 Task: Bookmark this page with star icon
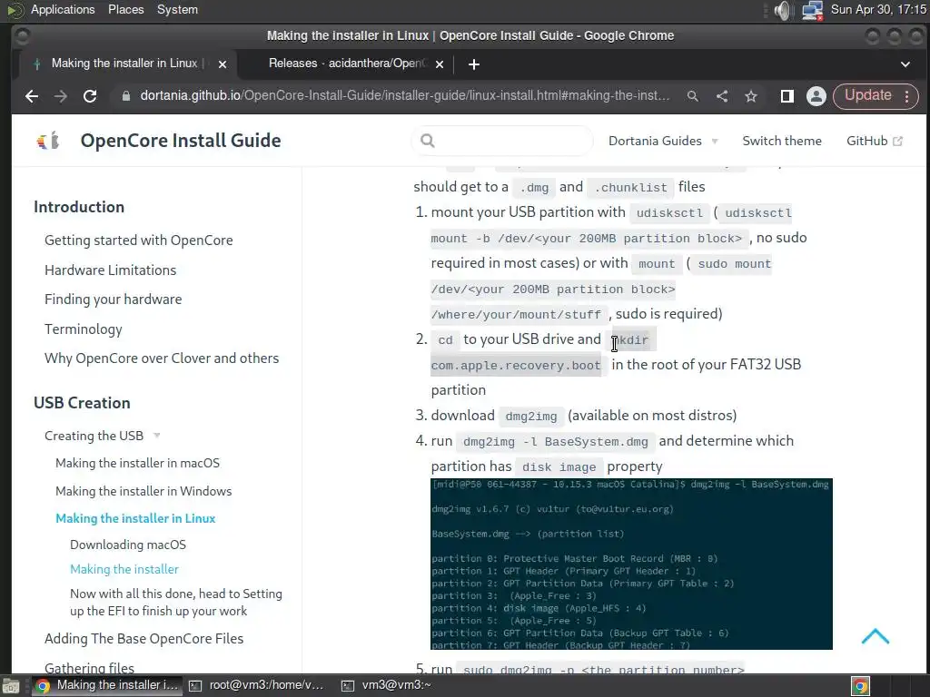pyautogui.click(x=751, y=96)
